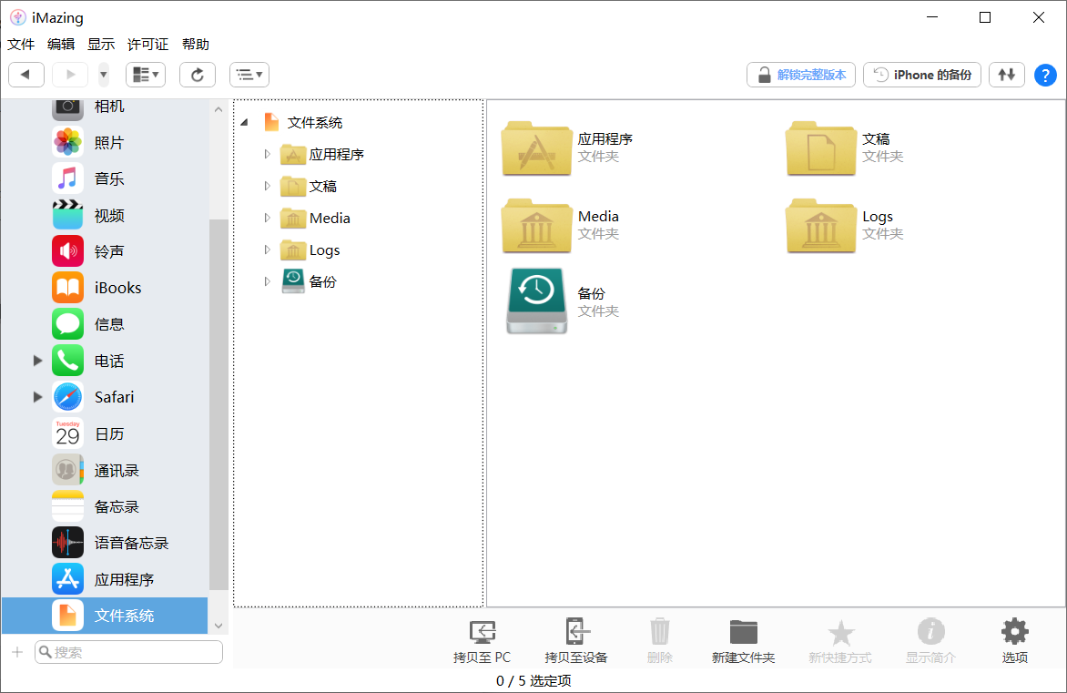Open iPhone 的备份 backups button

pyautogui.click(x=922, y=74)
